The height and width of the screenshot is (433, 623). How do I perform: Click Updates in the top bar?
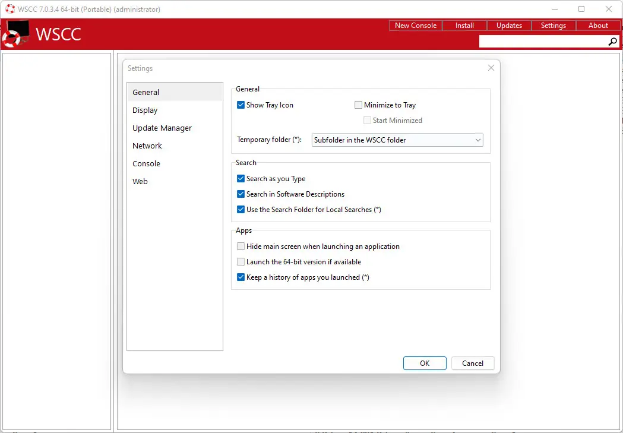point(509,26)
